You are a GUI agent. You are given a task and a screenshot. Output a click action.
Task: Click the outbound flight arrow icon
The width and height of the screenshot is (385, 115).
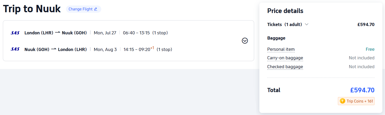click(x=58, y=33)
